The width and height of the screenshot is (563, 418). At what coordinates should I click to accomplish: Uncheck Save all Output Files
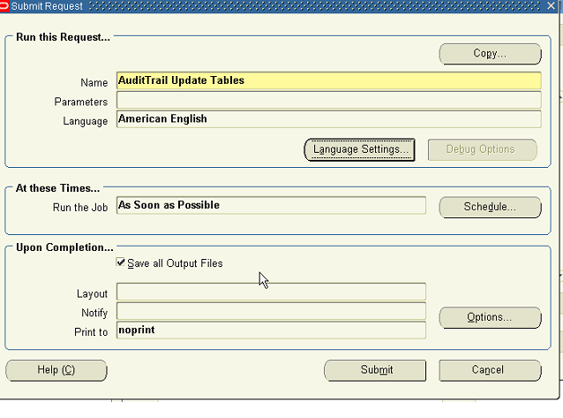tap(121, 263)
